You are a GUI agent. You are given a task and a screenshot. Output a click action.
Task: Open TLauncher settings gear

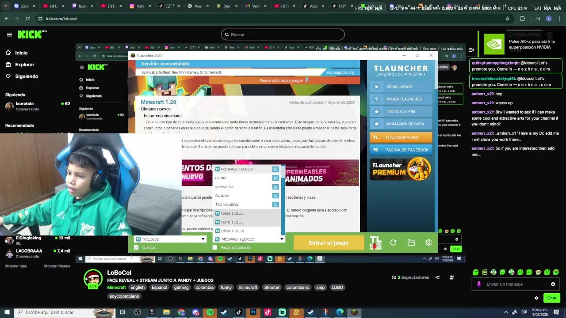428,242
